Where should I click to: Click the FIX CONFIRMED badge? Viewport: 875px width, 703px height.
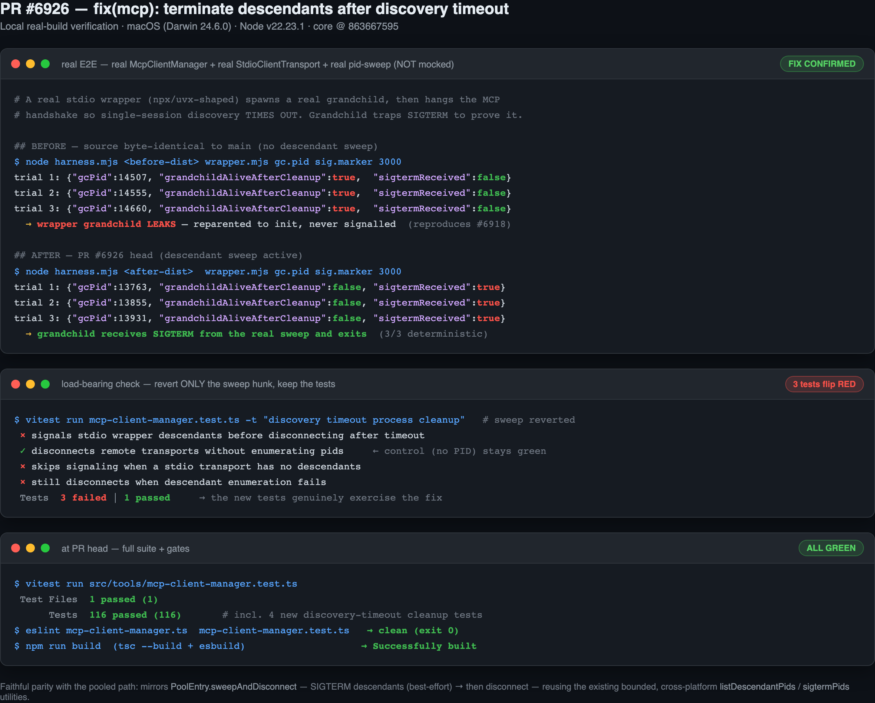[x=822, y=64]
